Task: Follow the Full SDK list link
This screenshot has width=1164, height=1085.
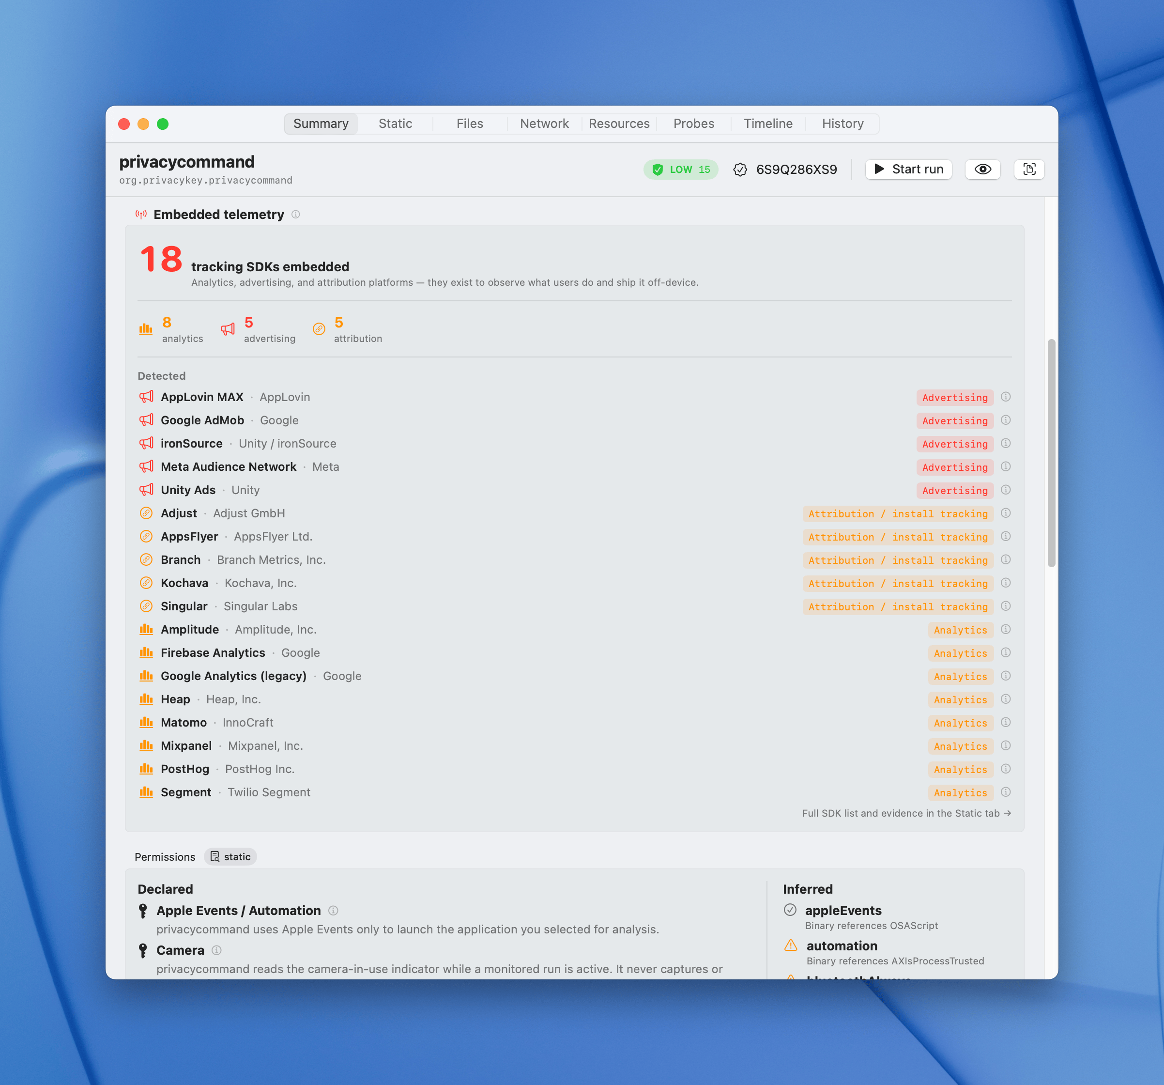Action: pos(906,813)
